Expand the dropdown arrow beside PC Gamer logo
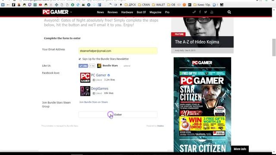Screen dimensions: 276x155 pyautogui.click(x=71, y=12)
